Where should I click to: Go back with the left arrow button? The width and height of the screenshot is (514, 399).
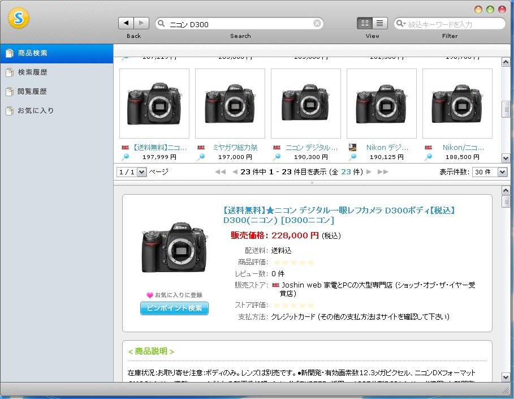[126, 23]
